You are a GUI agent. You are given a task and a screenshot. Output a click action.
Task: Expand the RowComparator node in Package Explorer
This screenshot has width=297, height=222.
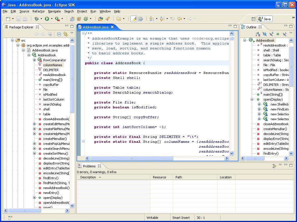click(x=34, y=60)
